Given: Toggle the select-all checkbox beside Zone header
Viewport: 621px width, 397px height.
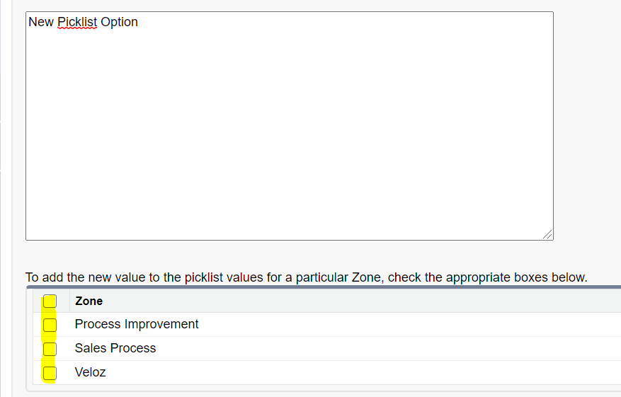Looking at the screenshot, I should [x=50, y=301].
